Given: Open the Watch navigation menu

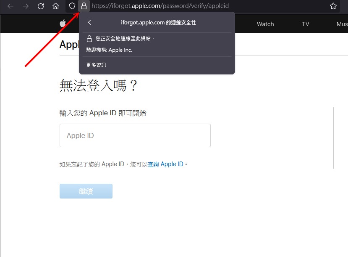Looking at the screenshot, I should tap(265, 24).
